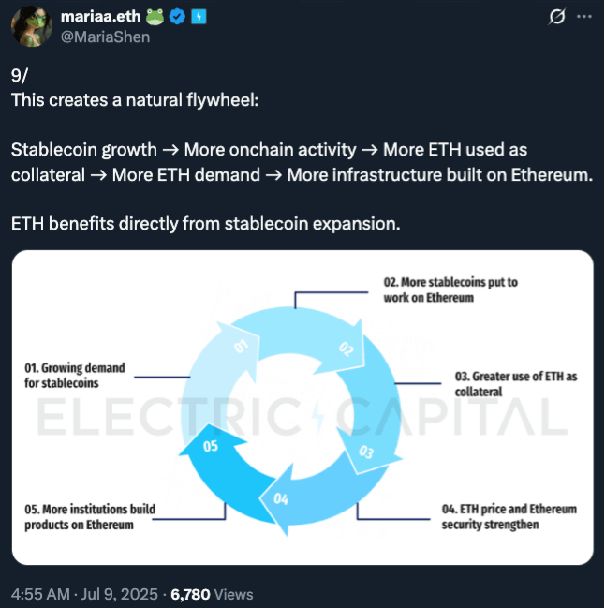The width and height of the screenshot is (605, 608).
Task: Click the label "01. Growing demand for stablecoins"
Action: pos(75,376)
